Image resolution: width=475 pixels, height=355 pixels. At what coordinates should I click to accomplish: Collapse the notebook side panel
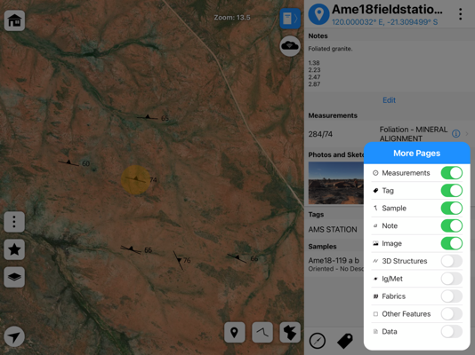pos(290,19)
